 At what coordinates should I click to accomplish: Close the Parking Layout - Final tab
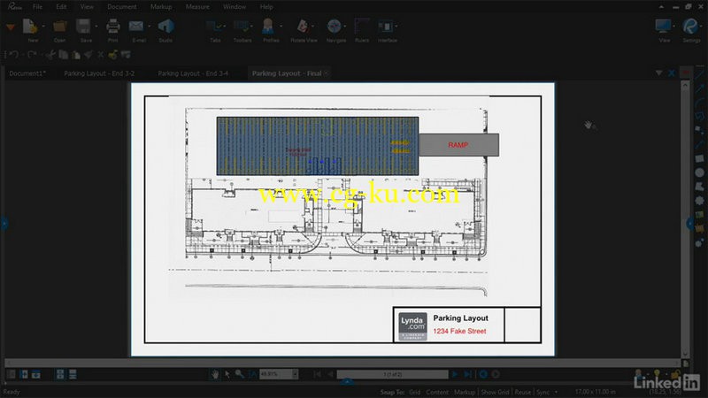pos(327,73)
